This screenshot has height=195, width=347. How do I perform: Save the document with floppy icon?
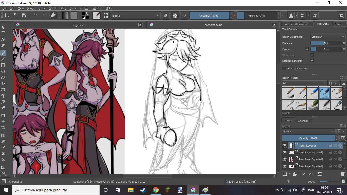pos(24,15)
